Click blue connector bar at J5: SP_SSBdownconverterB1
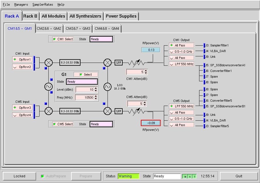 pyautogui.click(x=204, y=106)
